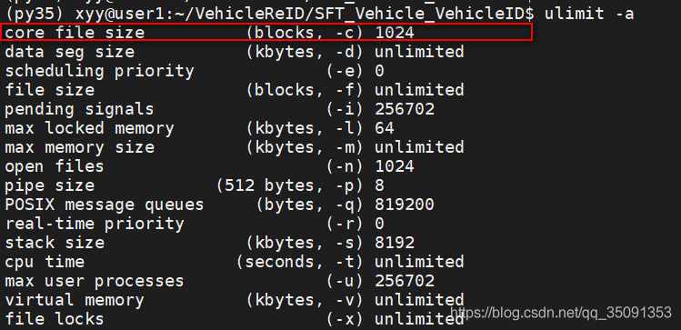Select the data seg size row
This screenshot has width=681, height=330.
pyautogui.click(x=235, y=52)
